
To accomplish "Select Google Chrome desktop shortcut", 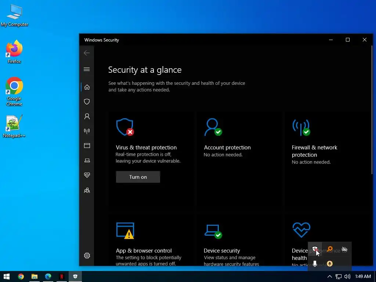I will tap(14, 91).
